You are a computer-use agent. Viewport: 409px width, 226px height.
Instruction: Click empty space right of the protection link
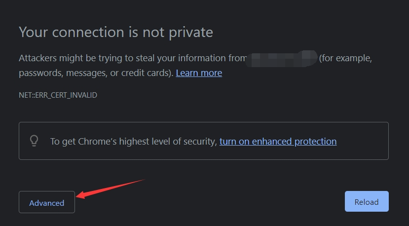tap(363, 142)
